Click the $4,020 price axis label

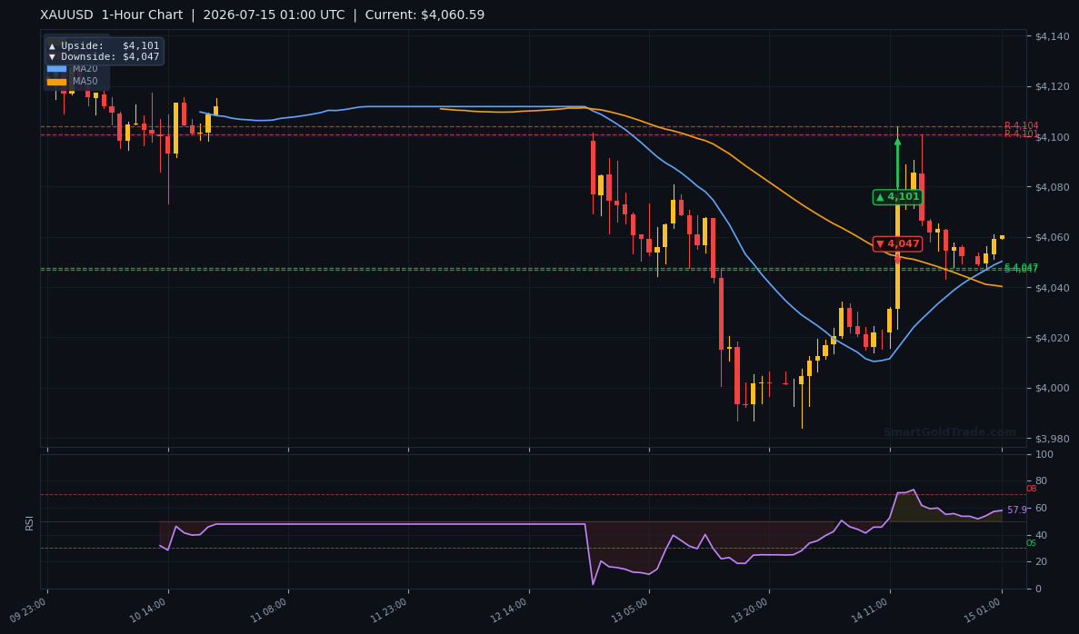1052,338
